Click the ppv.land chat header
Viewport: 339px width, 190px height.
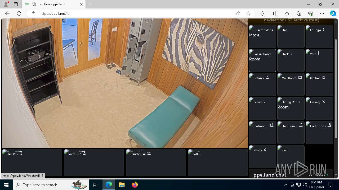tap(270, 175)
